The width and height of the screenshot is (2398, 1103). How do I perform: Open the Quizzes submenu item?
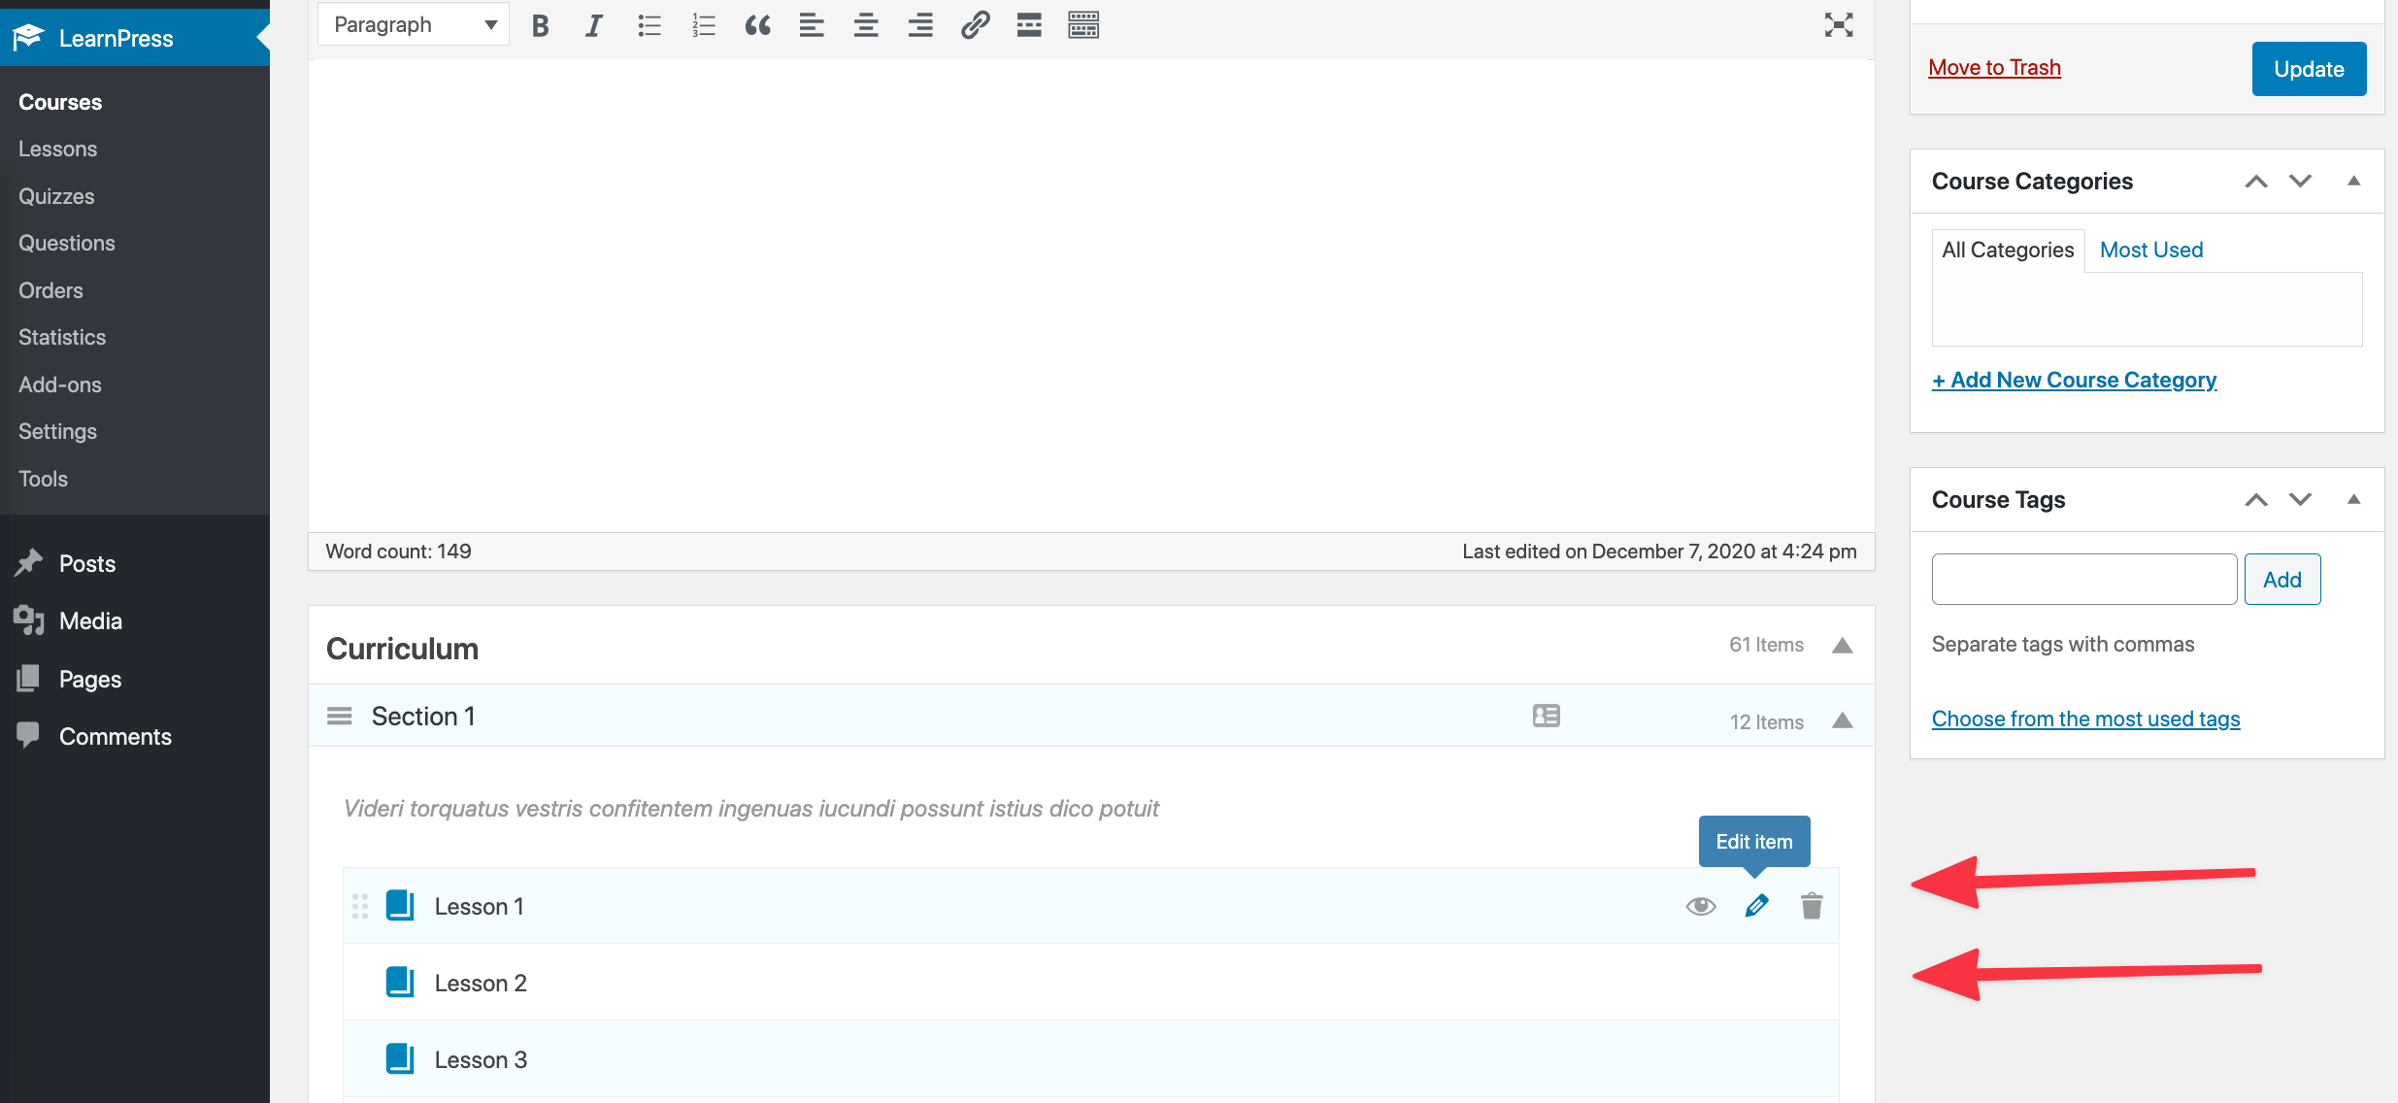click(x=56, y=196)
